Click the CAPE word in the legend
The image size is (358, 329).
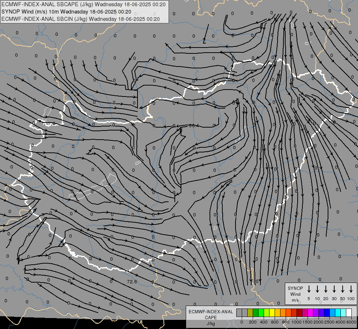pos(211,318)
